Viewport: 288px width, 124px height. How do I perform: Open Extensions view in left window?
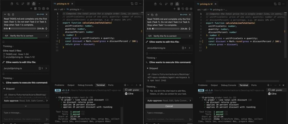tap(28, 4)
